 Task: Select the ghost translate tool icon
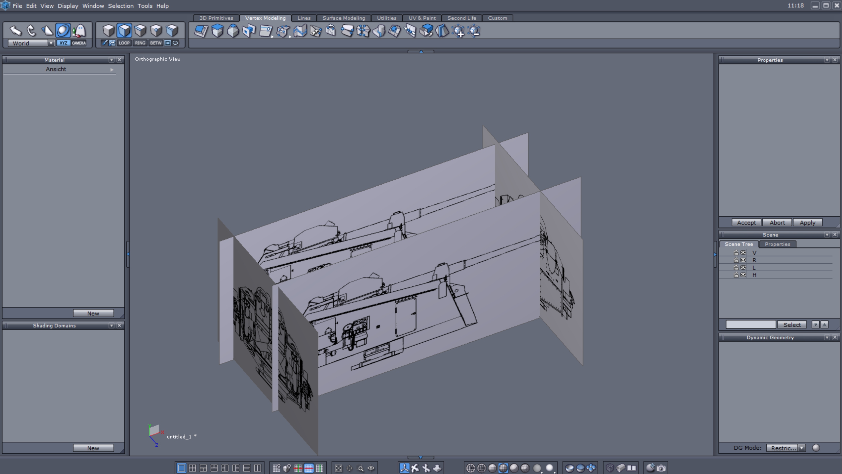click(79, 31)
